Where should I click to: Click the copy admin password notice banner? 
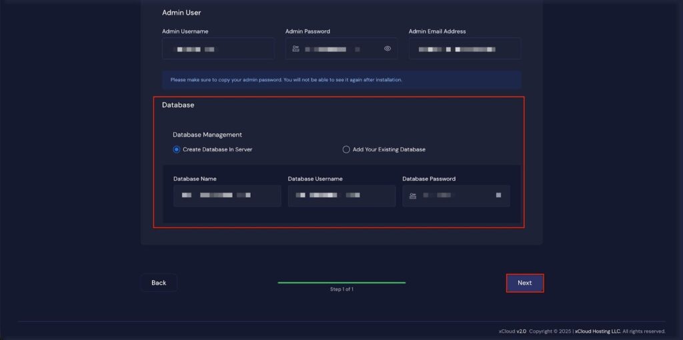[341, 80]
